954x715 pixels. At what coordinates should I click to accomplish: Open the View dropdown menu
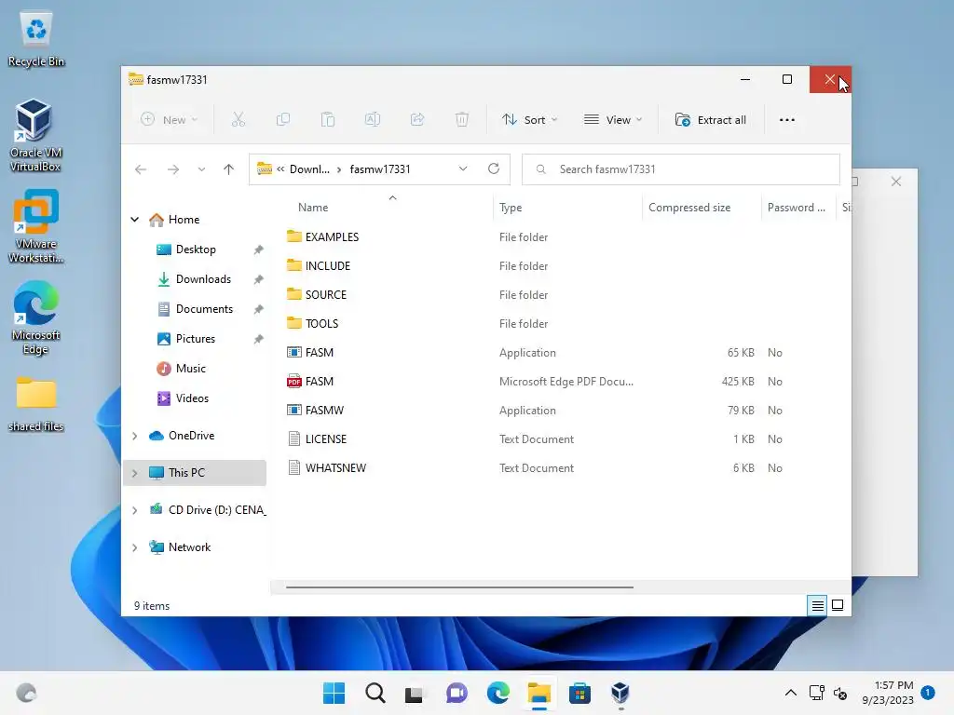(x=613, y=120)
